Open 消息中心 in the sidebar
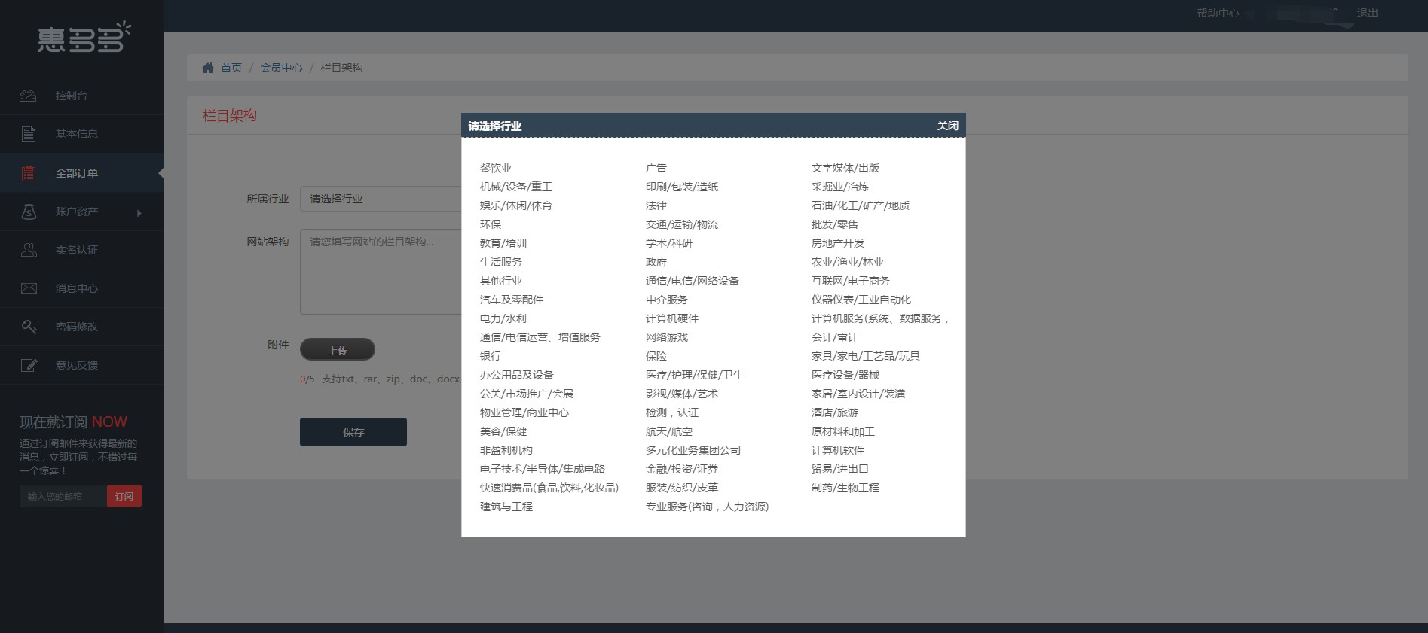Image resolution: width=1428 pixels, height=633 pixels. [x=77, y=288]
